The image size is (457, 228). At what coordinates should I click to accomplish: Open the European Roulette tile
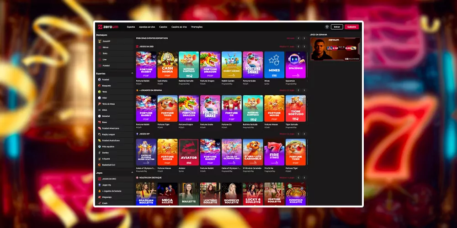point(296,194)
